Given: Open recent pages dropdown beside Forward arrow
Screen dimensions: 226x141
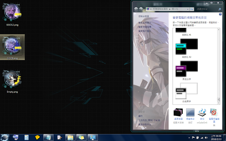Looking at the screenshot, I should click(144, 9).
